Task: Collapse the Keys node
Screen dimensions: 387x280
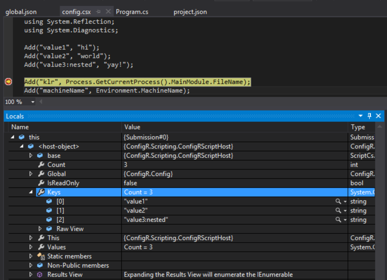Action: coord(31,192)
